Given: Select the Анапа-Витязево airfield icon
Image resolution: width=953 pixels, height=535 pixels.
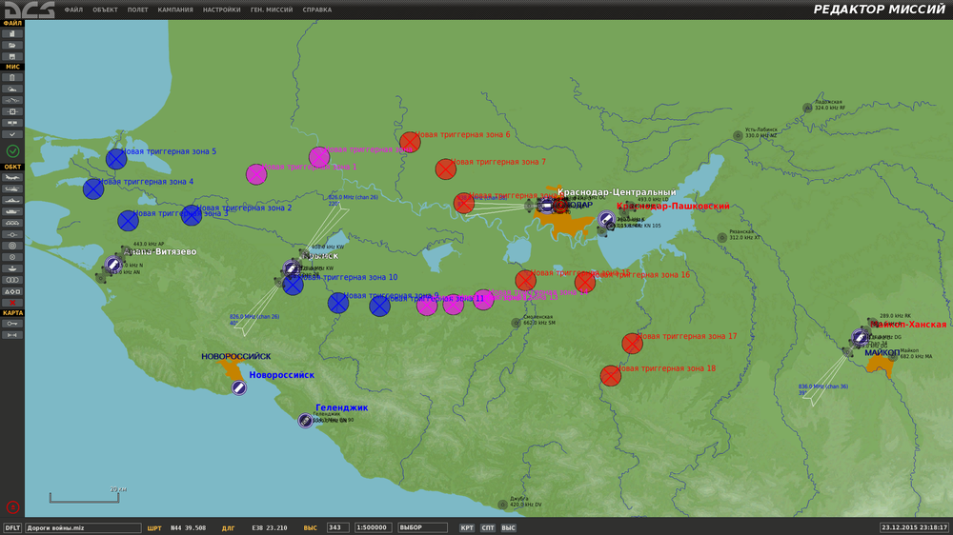Looking at the screenshot, I should coord(112,264).
